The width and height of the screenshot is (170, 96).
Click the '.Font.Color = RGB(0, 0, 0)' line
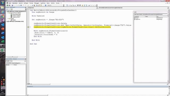(x=46, y=33)
